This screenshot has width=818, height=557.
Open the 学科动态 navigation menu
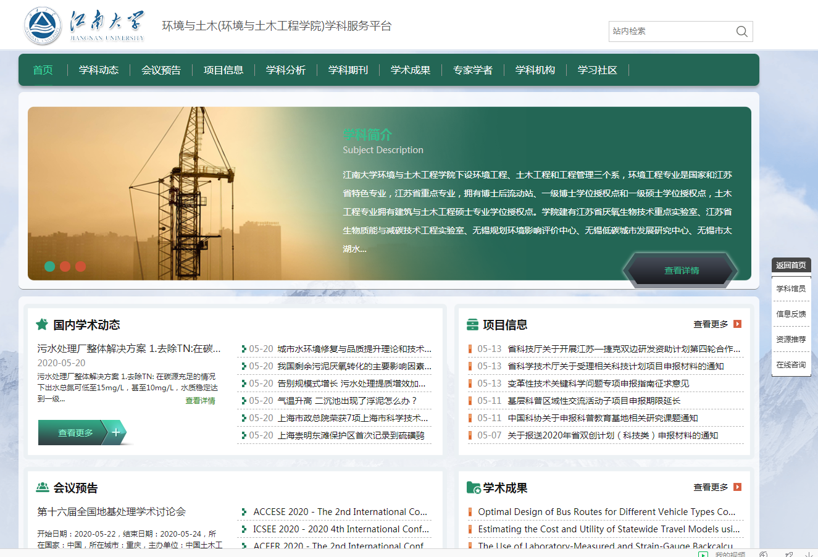coord(99,70)
